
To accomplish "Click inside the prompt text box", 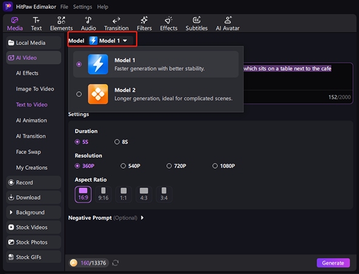I will tap(298, 83).
